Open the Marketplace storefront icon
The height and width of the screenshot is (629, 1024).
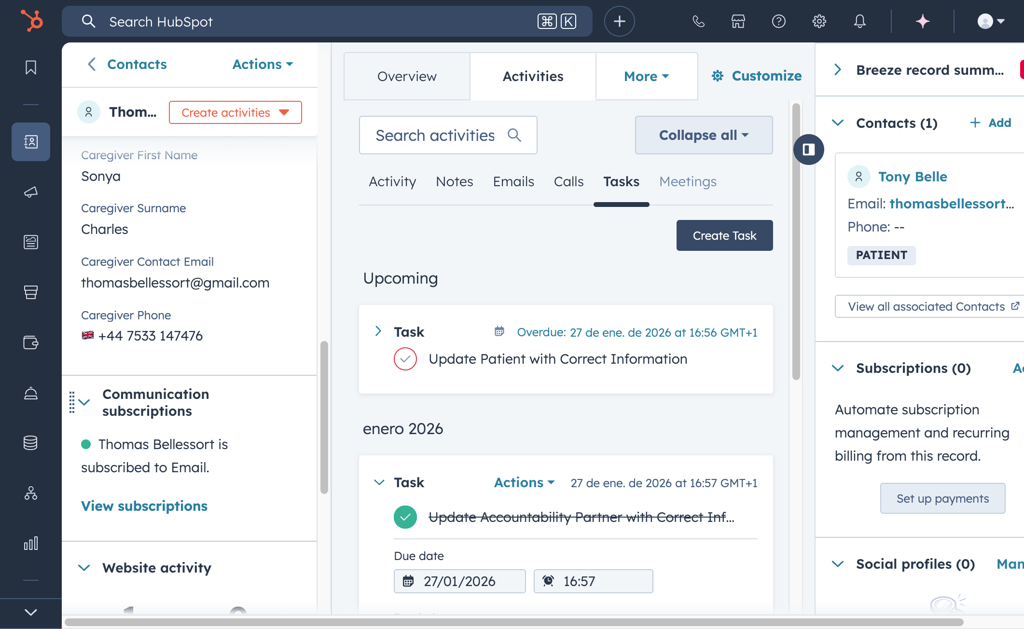(738, 21)
